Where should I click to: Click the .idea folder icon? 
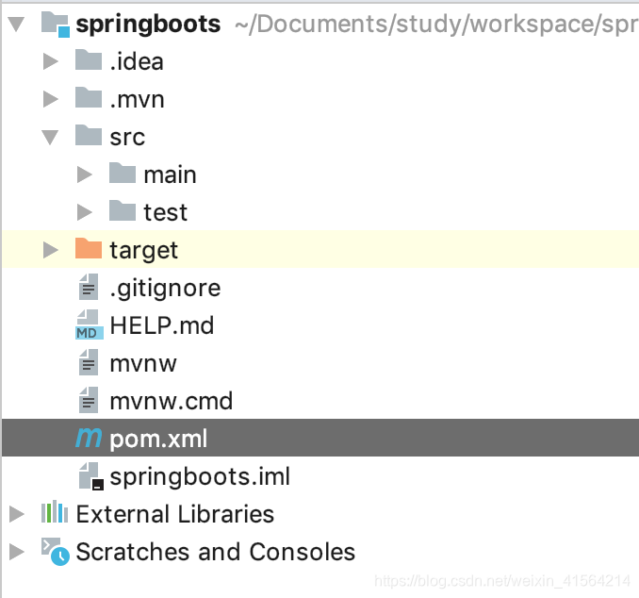[89, 59]
